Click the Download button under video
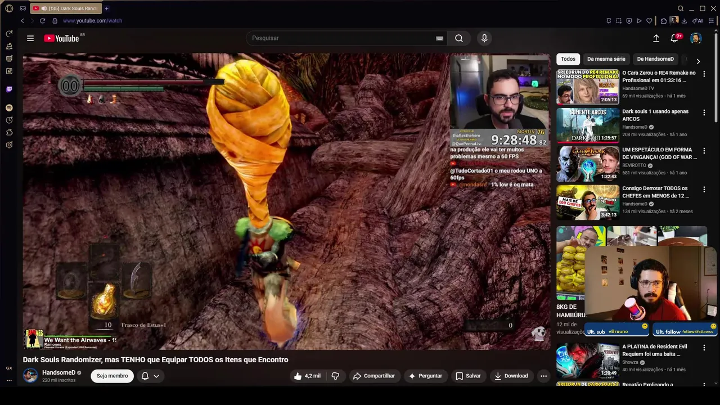720x405 pixels. 511,376
